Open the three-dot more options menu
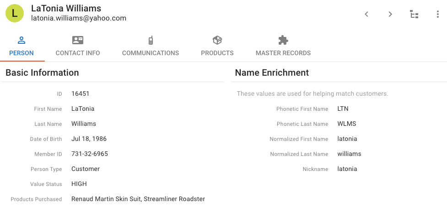447x207 pixels. click(x=437, y=14)
